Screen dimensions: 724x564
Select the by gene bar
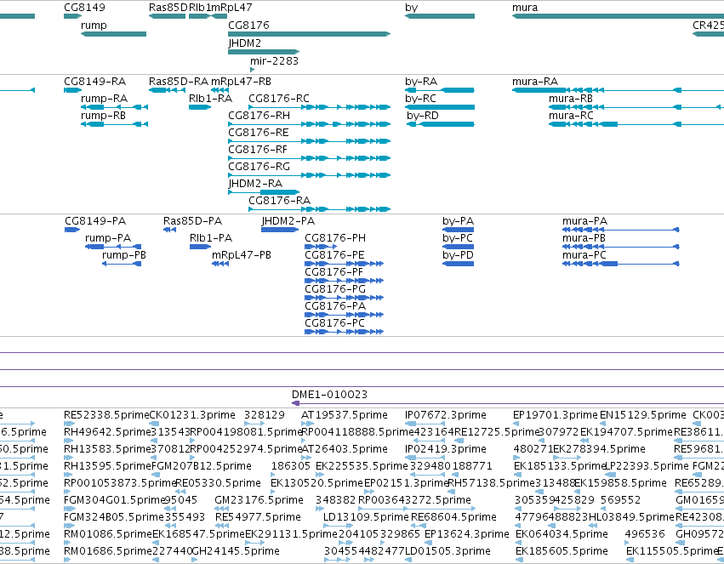point(440,16)
